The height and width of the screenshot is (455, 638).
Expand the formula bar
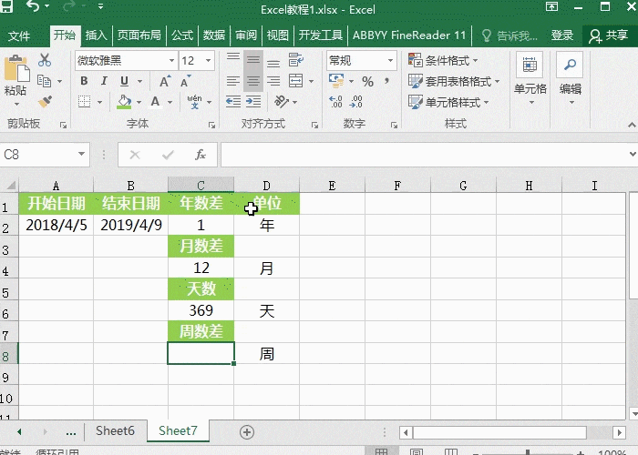(632, 155)
